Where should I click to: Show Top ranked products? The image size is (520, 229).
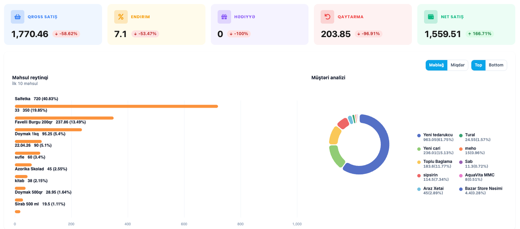[478, 65]
